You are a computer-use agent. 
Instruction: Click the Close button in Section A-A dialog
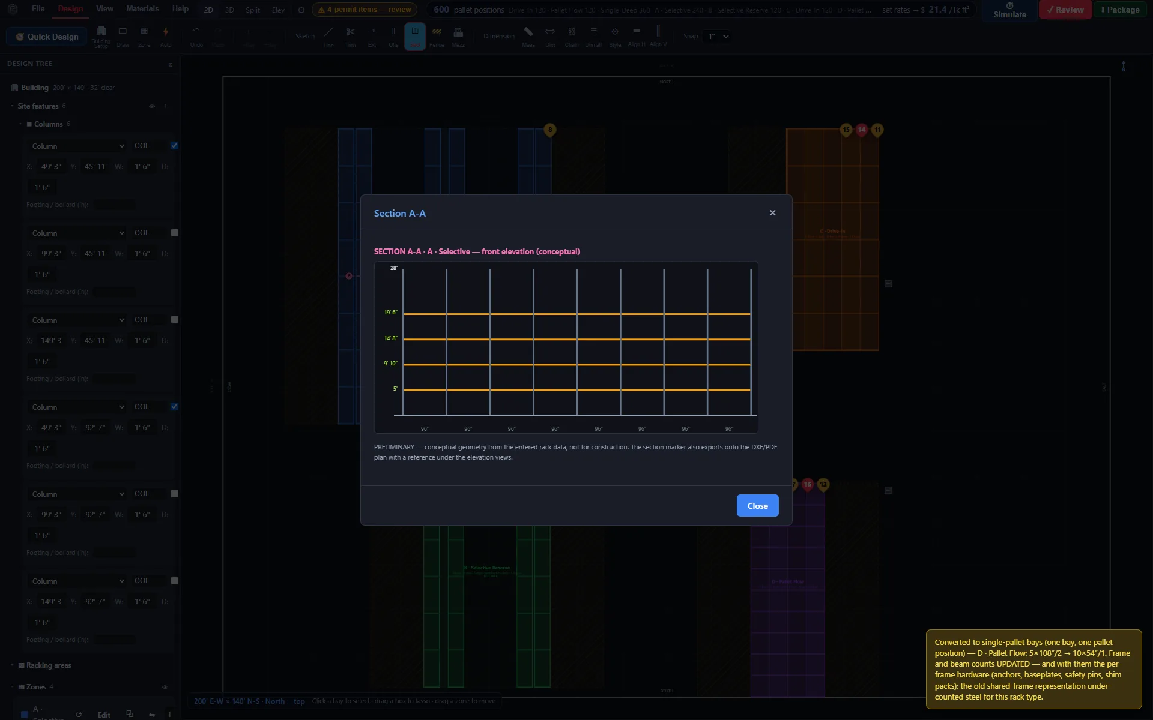(757, 506)
